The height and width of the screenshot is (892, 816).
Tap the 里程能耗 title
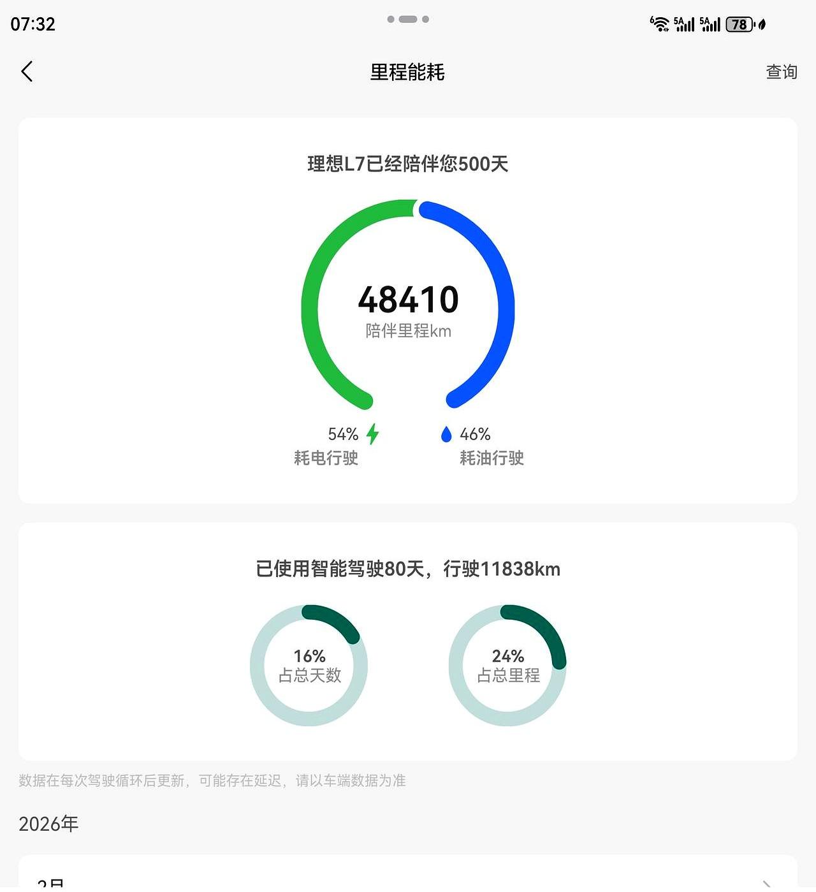[x=408, y=73]
